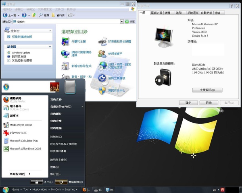Open the 新增或移除程式 add/remove programs icon

[x=65, y=66]
